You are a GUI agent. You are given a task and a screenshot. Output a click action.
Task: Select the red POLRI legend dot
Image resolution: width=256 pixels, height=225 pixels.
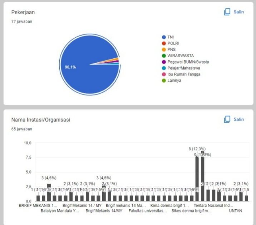pos(164,43)
